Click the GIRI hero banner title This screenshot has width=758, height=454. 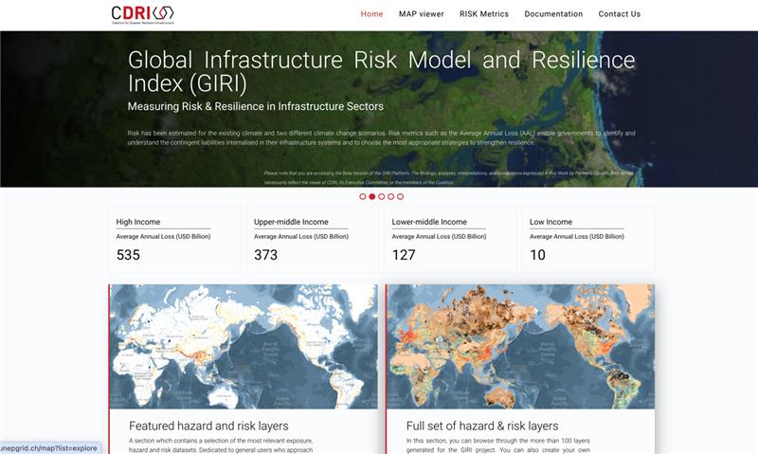coord(381,72)
